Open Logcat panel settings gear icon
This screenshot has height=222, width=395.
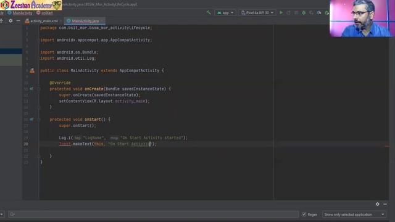[x=377, y=204]
